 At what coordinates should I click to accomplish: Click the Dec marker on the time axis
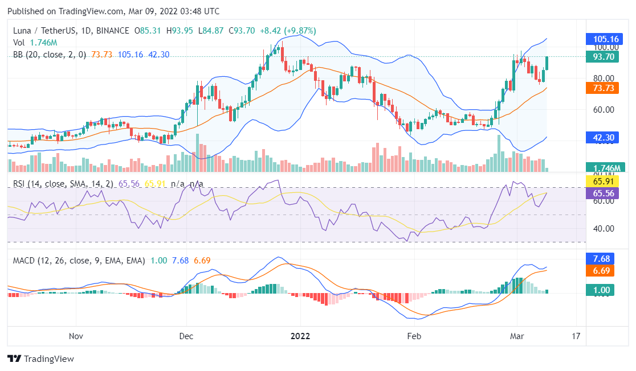pyautogui.click(x=186, y=336)
